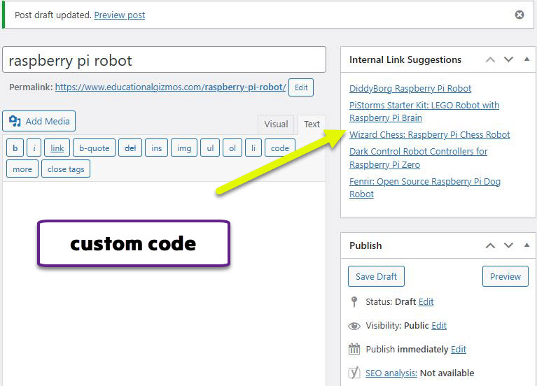
Task: Open the raspberry-pi-robot permalink URL
Action: (170, 87)
